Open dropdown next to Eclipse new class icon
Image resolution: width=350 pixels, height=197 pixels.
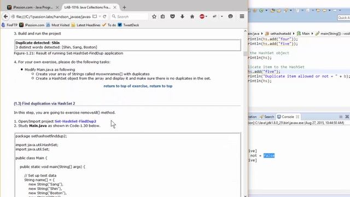266,10
